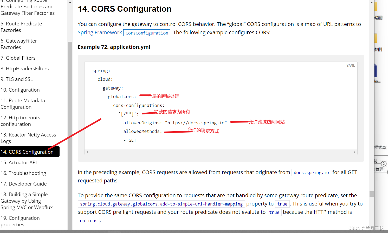Click the 'globalcors:' line in code
The height and width of the screenshot is (233, 388).
[x=122, y=97]
